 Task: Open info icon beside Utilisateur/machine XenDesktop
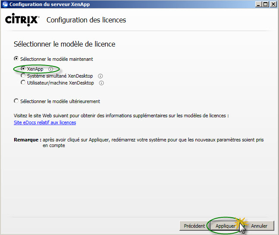coord(101,83)
